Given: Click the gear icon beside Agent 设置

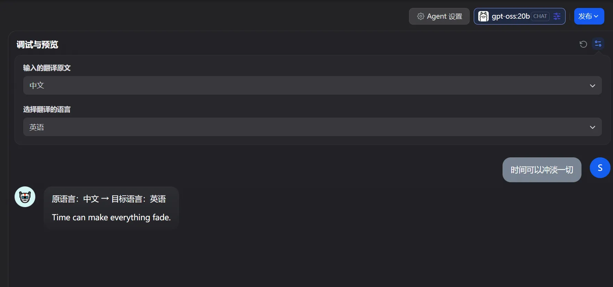Looking at the screenshot, I should [x=420, y=16].
